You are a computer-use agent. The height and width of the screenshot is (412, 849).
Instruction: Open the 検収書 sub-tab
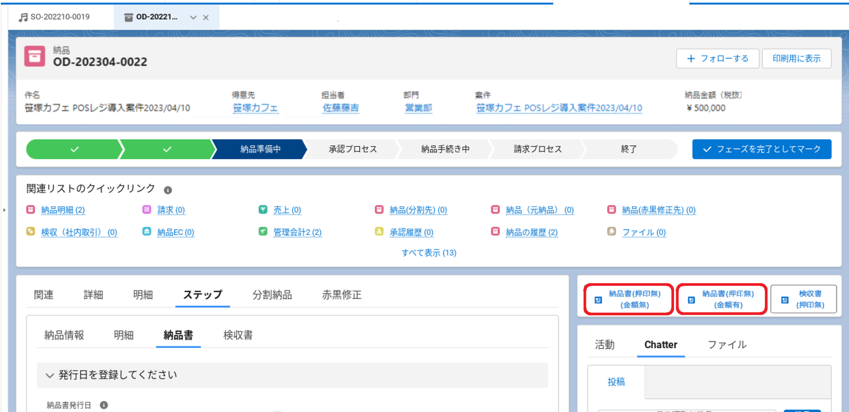click(x=238, y=335)
